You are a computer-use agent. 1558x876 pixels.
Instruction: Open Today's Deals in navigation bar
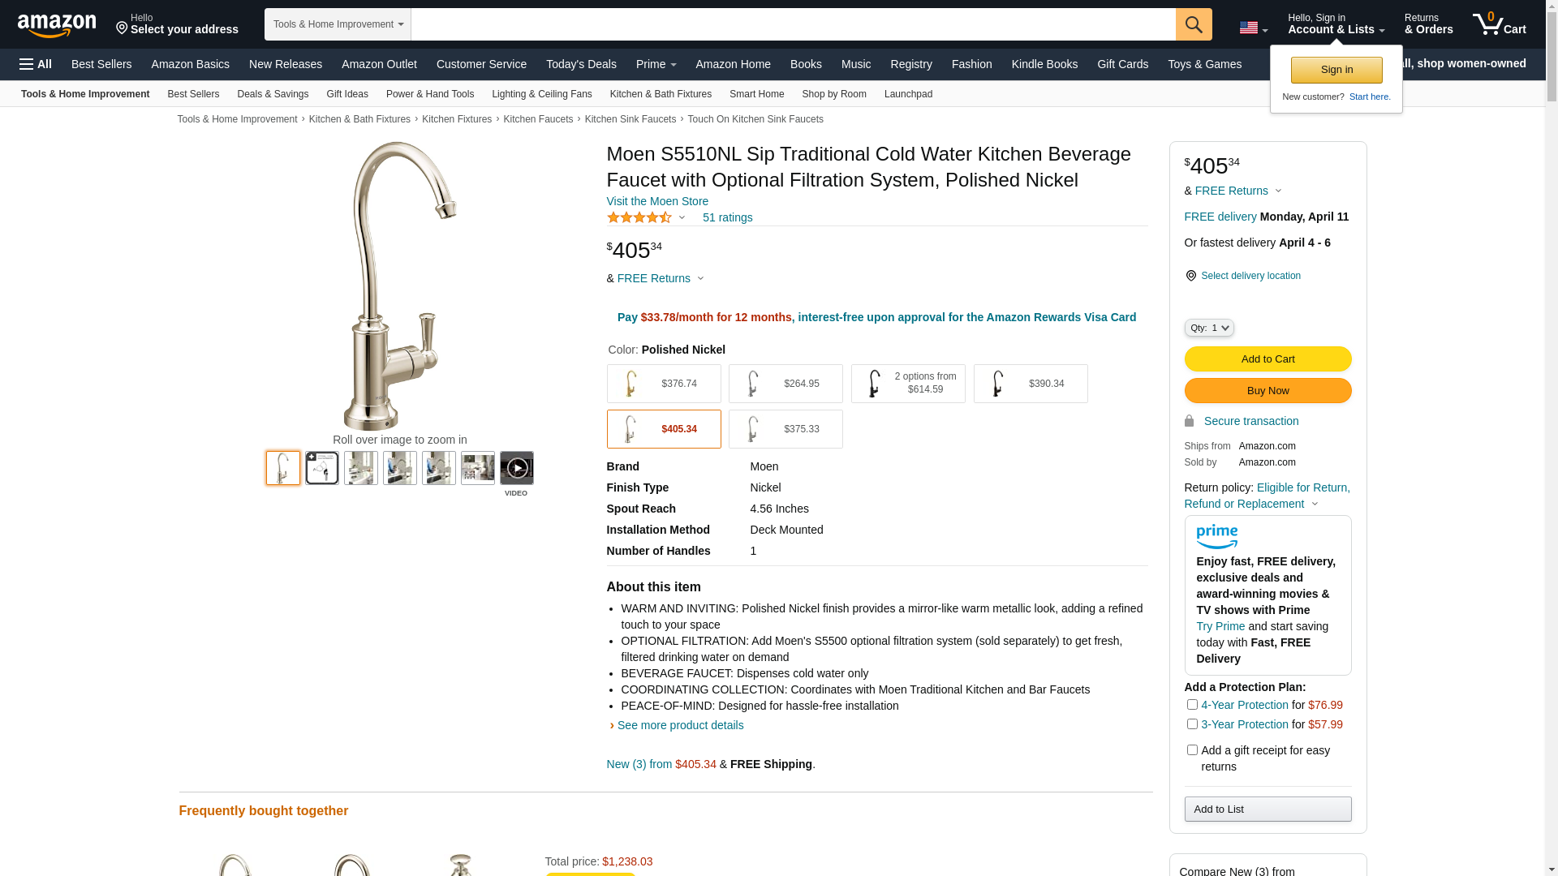pyautogui.click(x=581, y=64)
